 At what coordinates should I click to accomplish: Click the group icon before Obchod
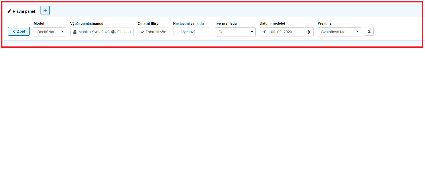tap(113, 32)
